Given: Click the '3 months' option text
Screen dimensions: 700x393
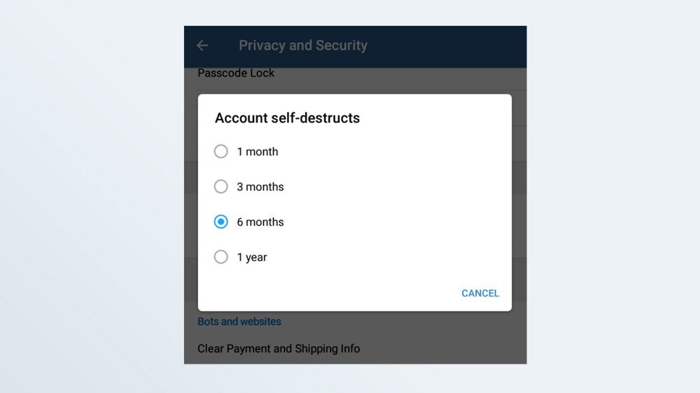Looking at the screenshot, I should [x=260, y=187].
